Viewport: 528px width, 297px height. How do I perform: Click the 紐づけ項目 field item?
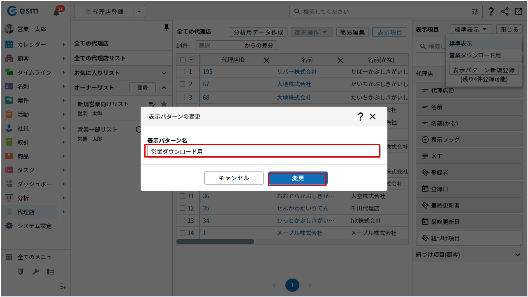click(468, 238)
